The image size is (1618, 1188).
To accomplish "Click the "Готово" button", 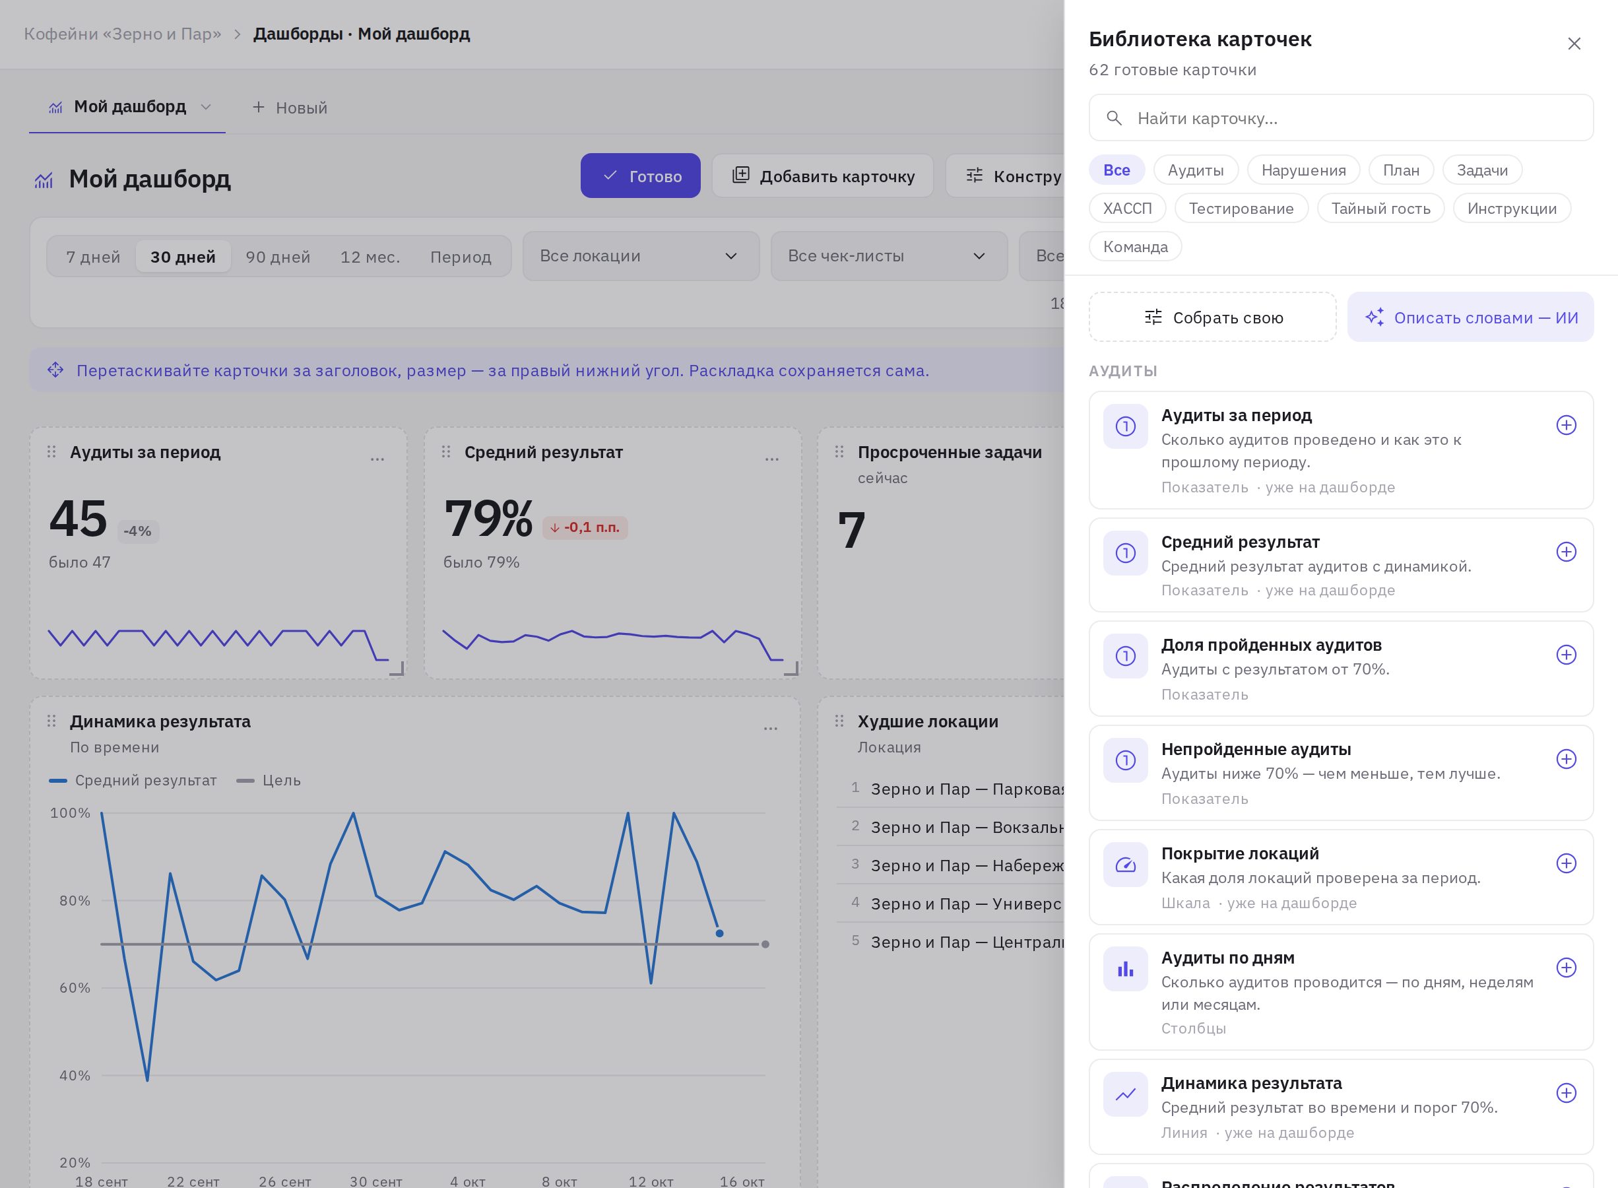I will pos(641,176).
